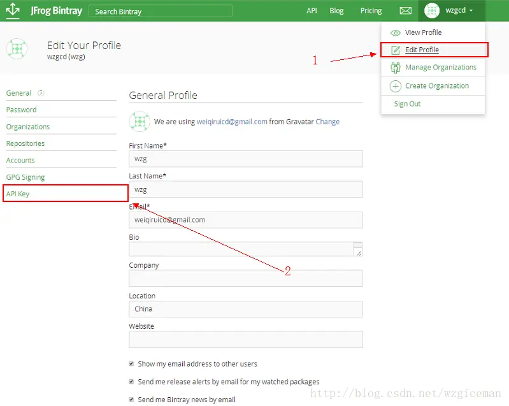The height and width of the screenshot is (406, 509).
Task: Click the people icon beside Manage Organizations
Action: click(396, 68)
